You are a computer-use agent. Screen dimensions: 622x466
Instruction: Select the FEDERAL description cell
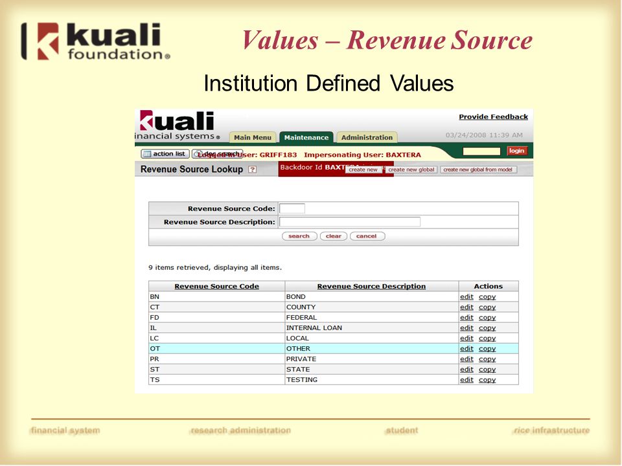[372, 317]
